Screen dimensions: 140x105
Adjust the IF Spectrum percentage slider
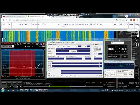tap(35, 46)
